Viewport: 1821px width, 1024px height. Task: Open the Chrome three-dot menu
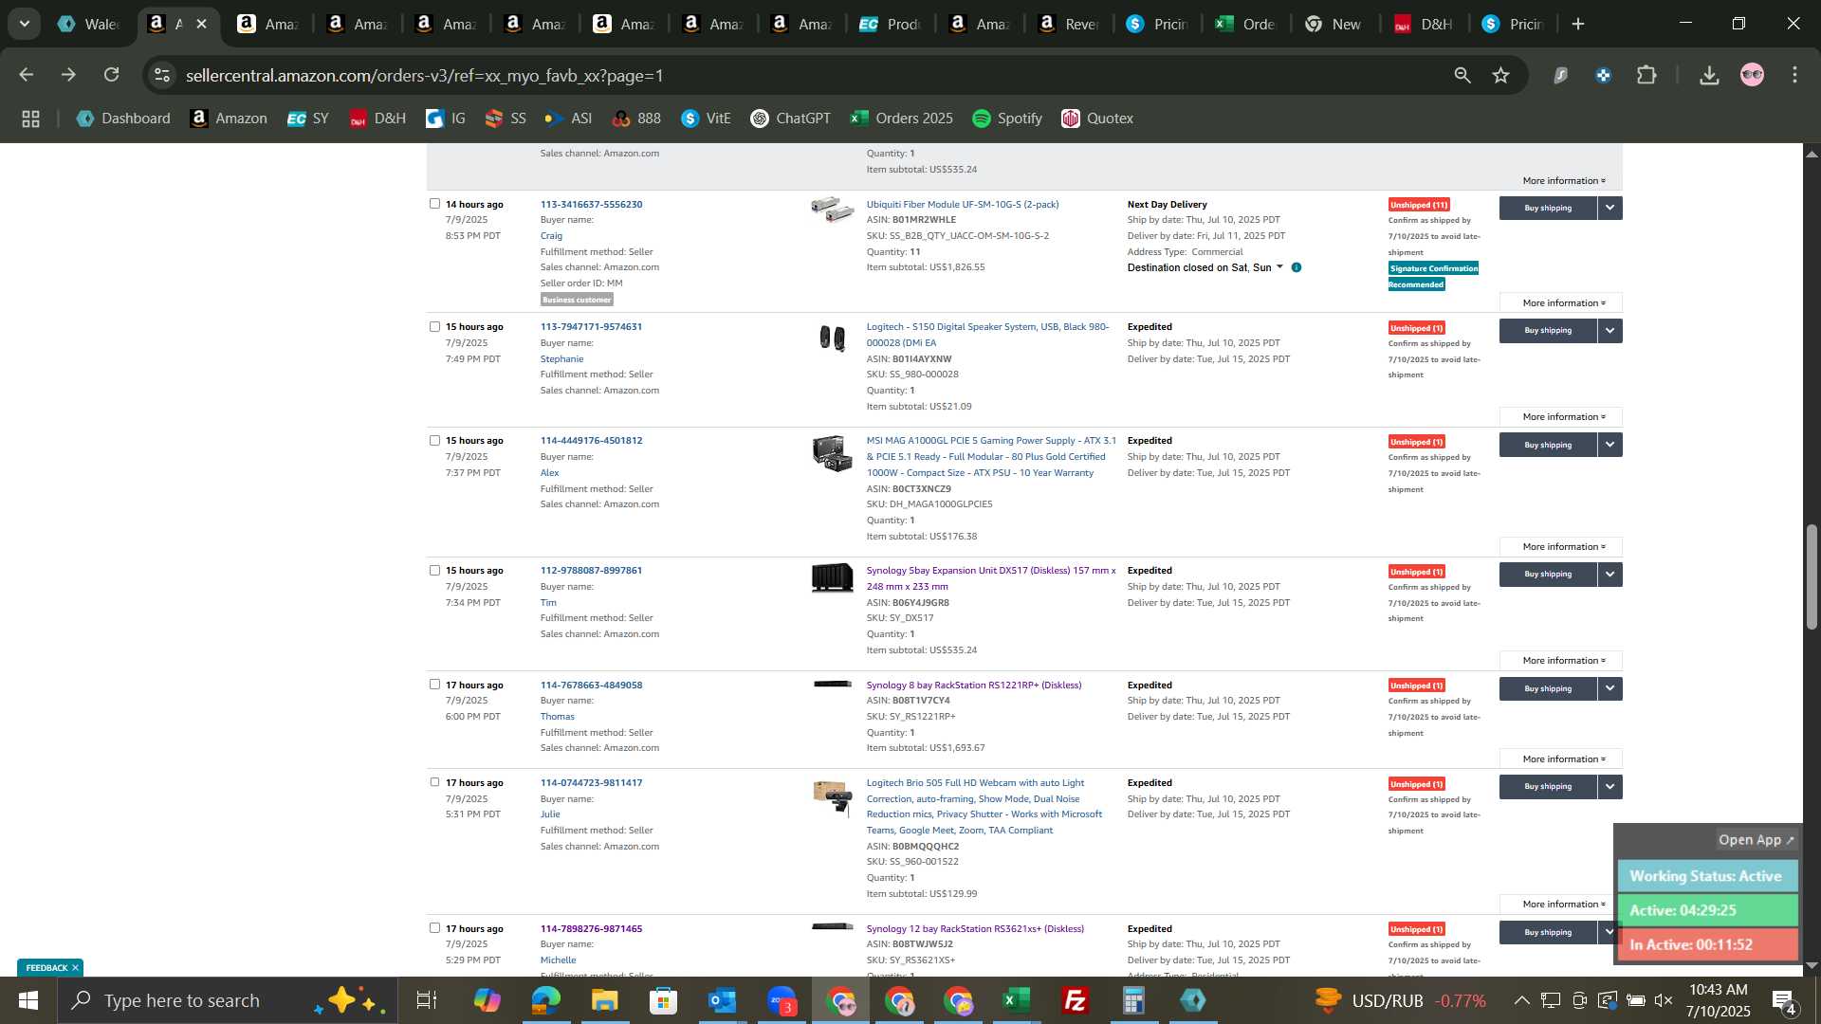click(x=1794, y=75)
